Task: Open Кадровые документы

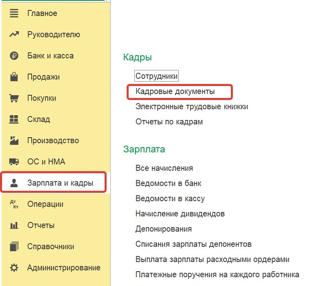Action: 175,92
